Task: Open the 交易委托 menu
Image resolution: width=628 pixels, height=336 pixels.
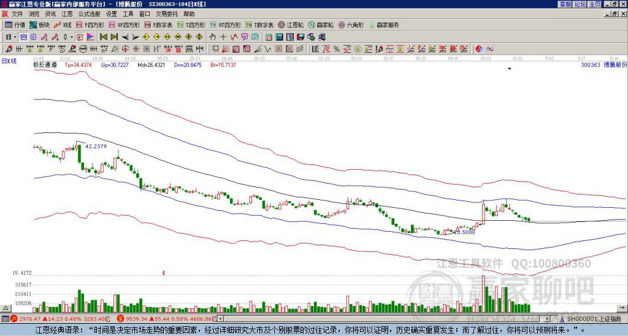Action: [x=167, y=14]
